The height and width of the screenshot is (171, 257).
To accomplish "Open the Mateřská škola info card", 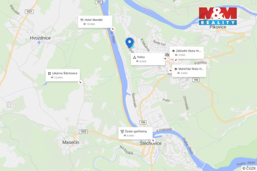I will click(189, 71).
